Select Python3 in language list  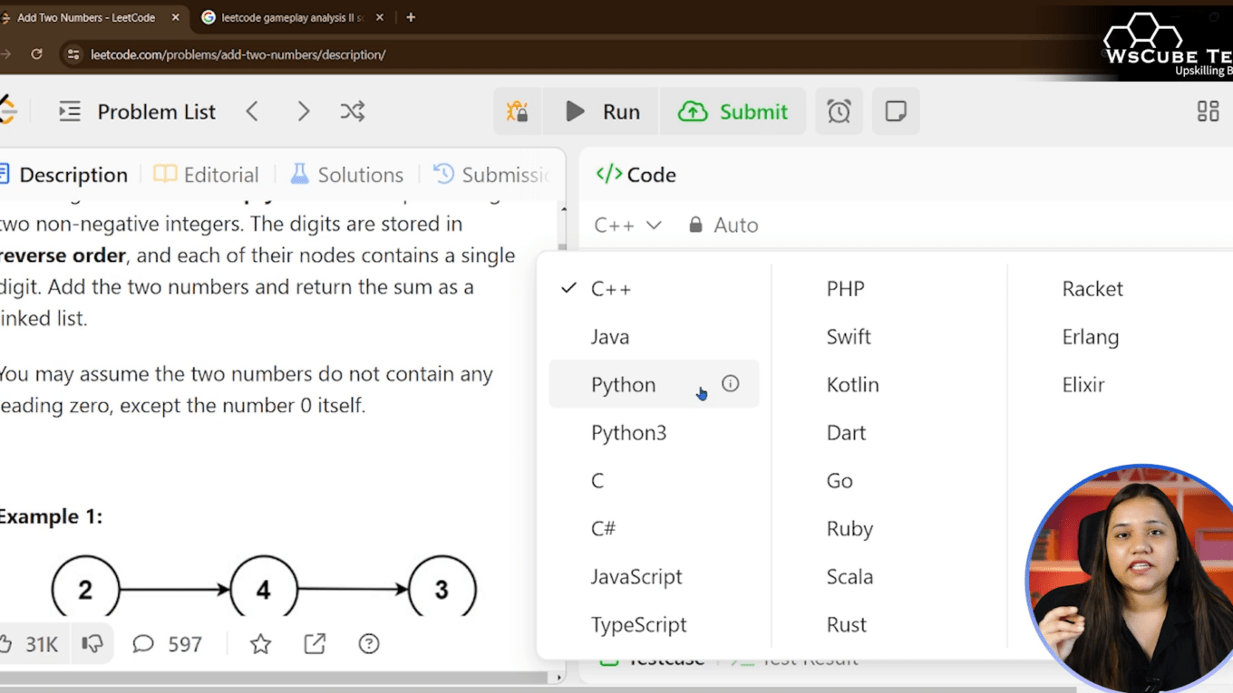[654, 433]
